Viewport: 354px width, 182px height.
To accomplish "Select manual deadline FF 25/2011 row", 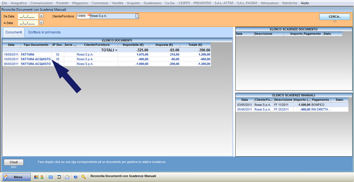I will [280, 109].
